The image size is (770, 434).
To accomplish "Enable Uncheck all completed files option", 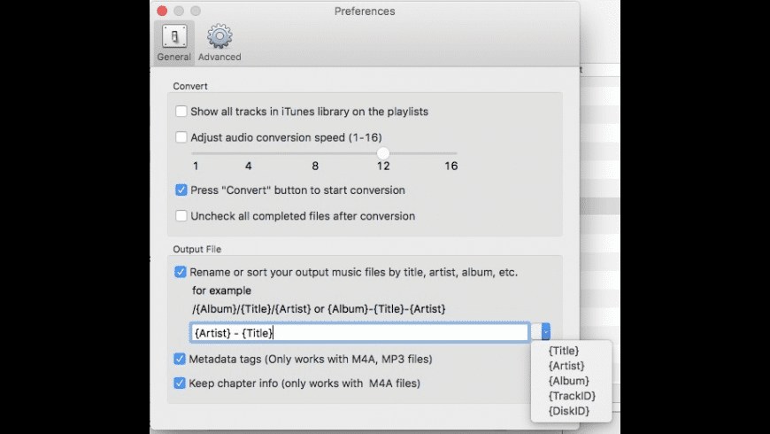I will 181,215.
